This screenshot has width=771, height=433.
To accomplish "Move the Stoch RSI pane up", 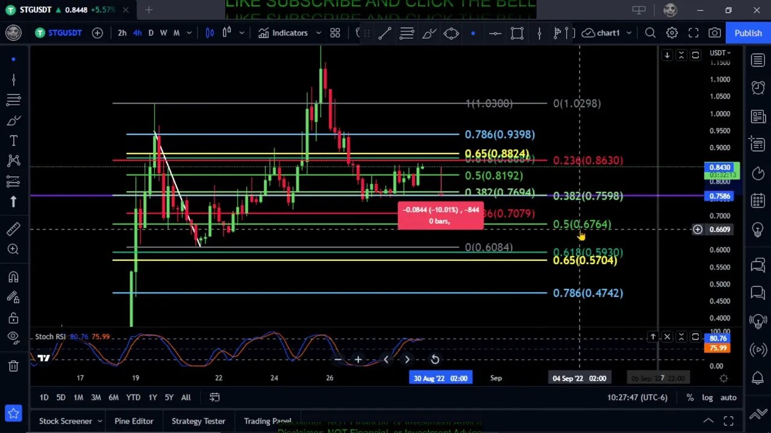I will 653,337.
